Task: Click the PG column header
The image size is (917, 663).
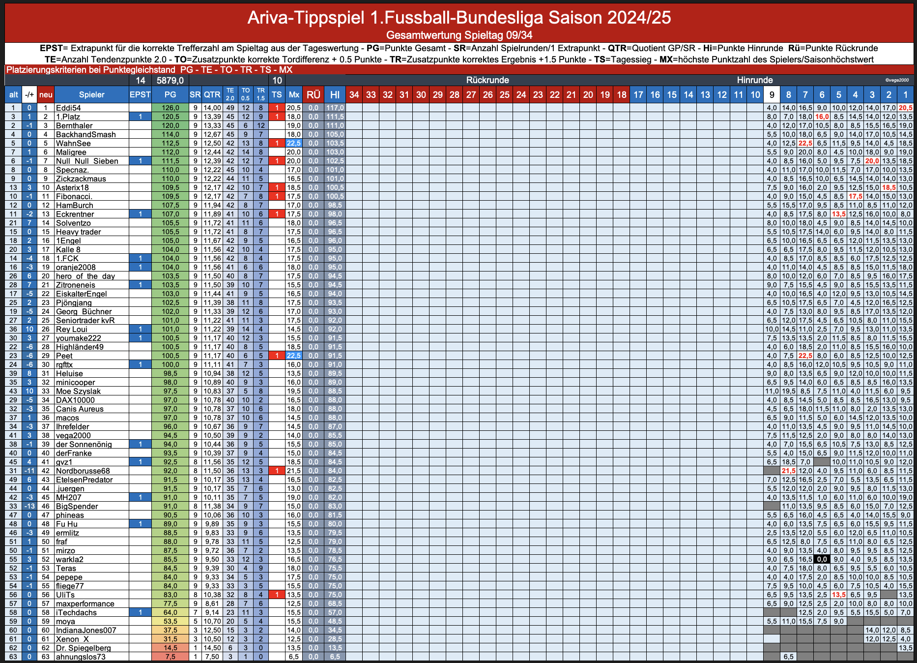Action: click(170, 94)
